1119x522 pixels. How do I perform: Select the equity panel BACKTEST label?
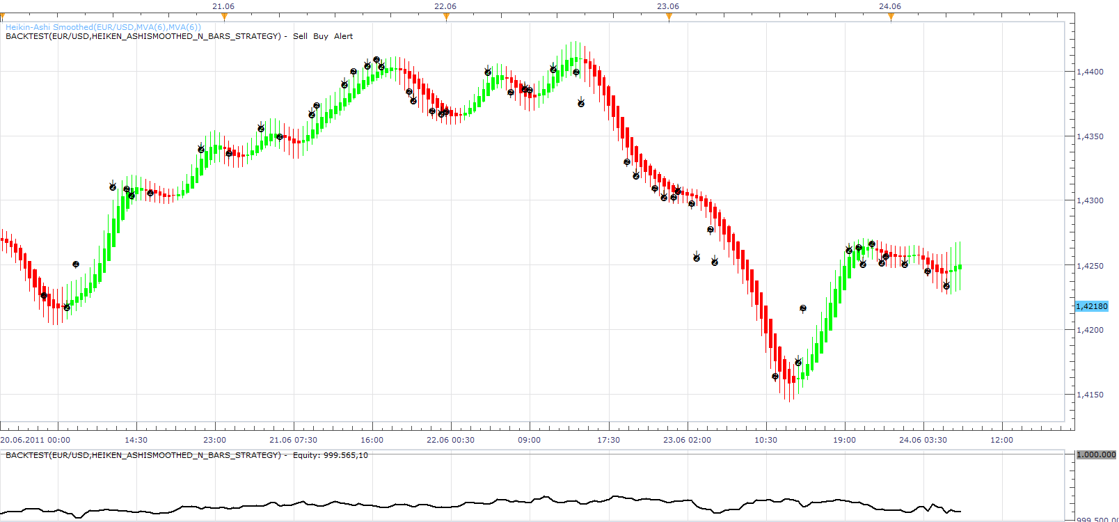[x=143, y=455]
